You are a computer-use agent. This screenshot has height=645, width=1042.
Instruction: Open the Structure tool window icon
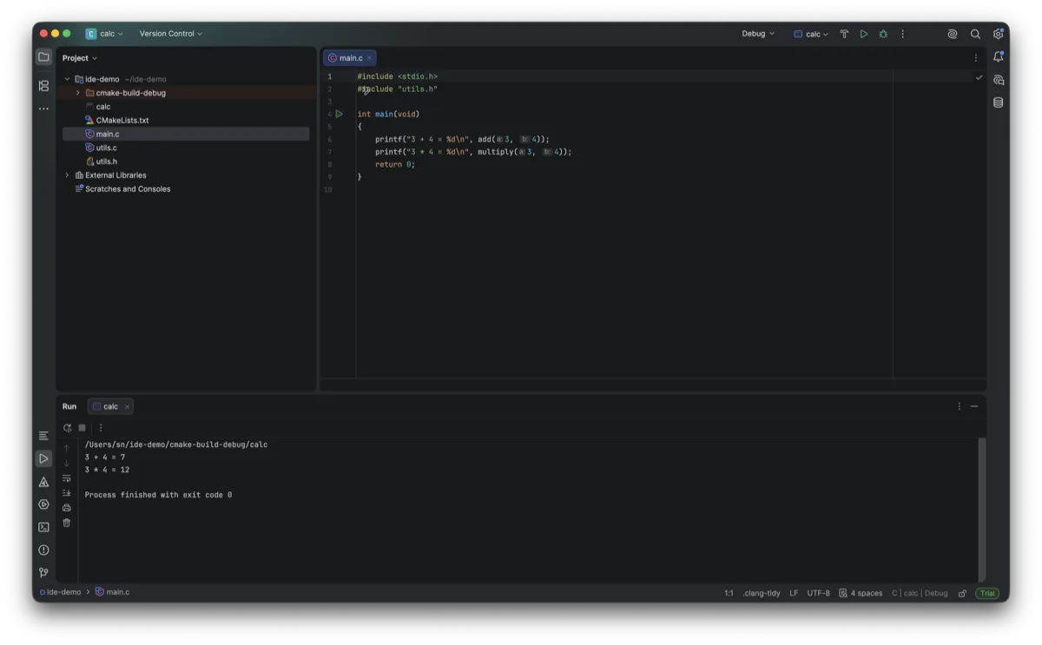pos(43,86)
